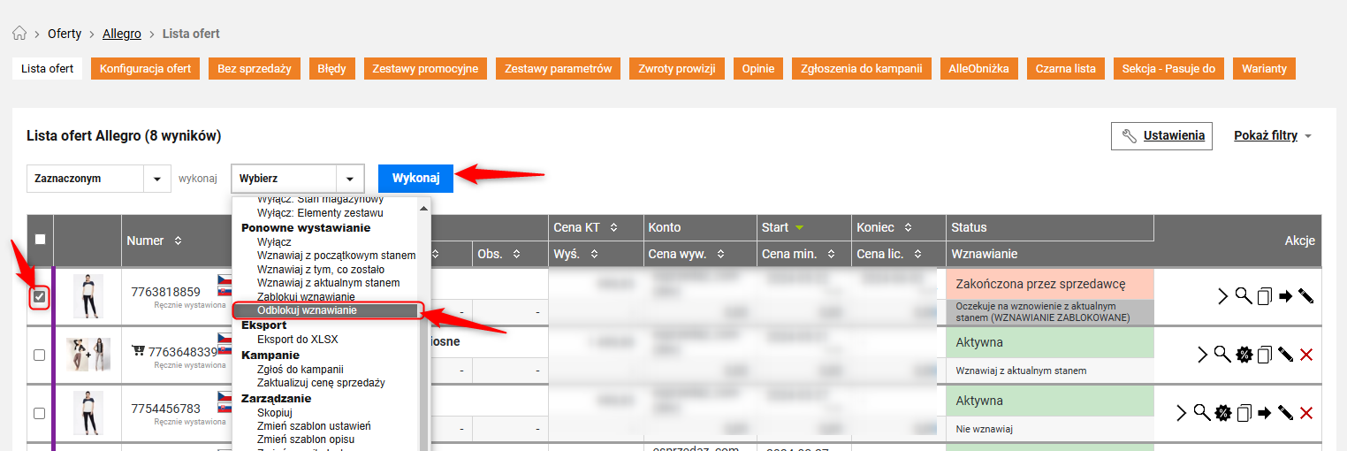
Task: Open the Zaznaczonym dropdown
Action: [98, 178]
